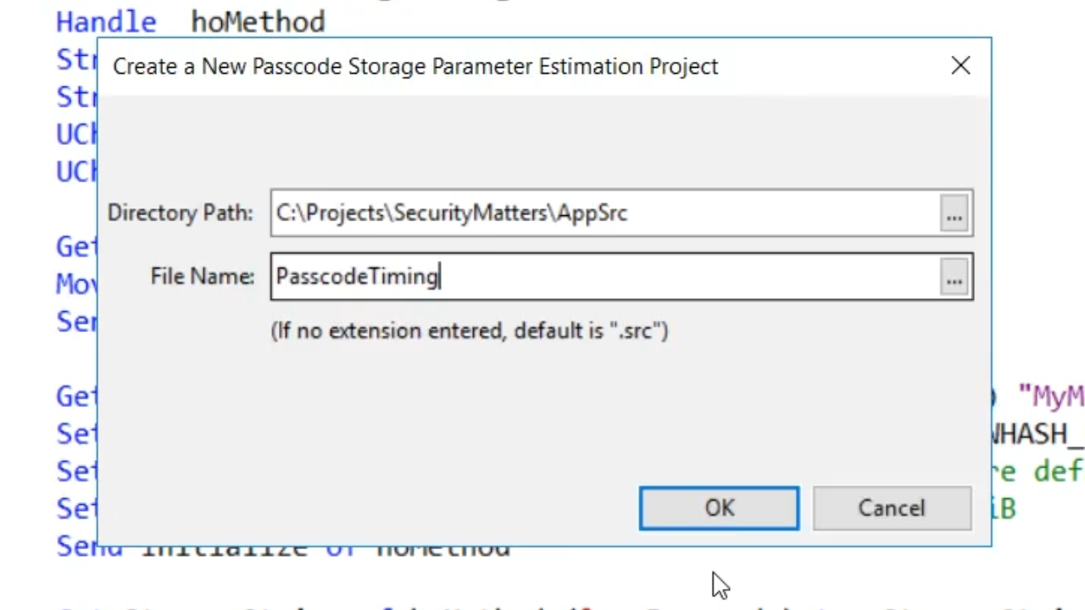Viewport: 1085px width, 610px height.
Task: Click the "Directory Path:" label
Action: tap(180, 213)
